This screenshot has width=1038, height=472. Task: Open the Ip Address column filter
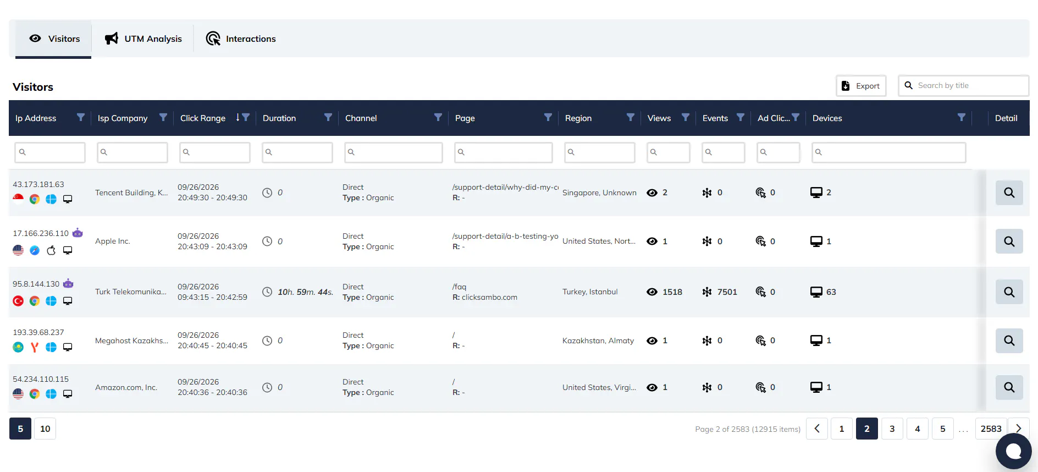(81, 117)
